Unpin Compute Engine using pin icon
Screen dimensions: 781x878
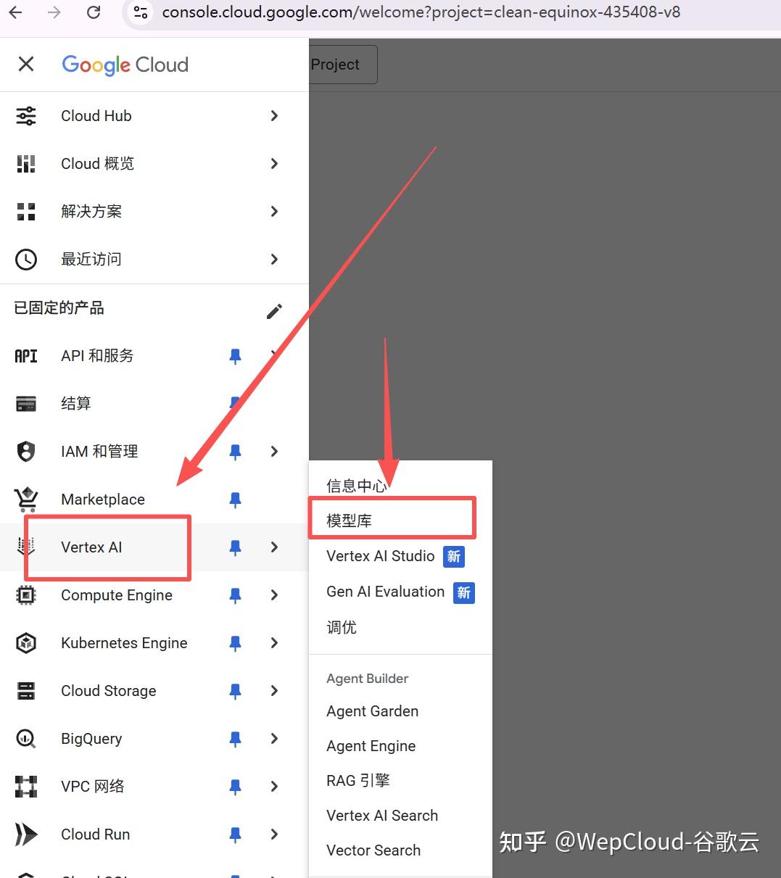235,595
